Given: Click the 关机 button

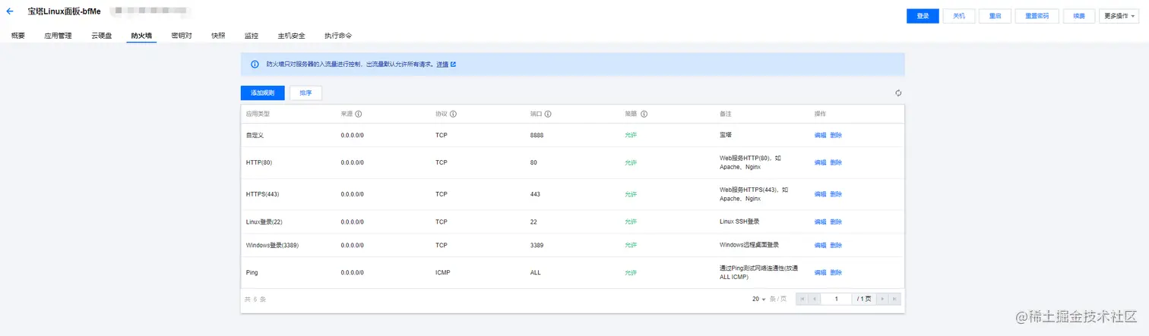Looking at the screenshot, I should 959,16.
